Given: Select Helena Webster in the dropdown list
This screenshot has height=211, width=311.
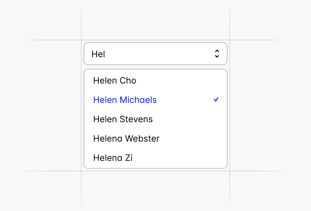Looking at the screenshot, I should (126, 138).
